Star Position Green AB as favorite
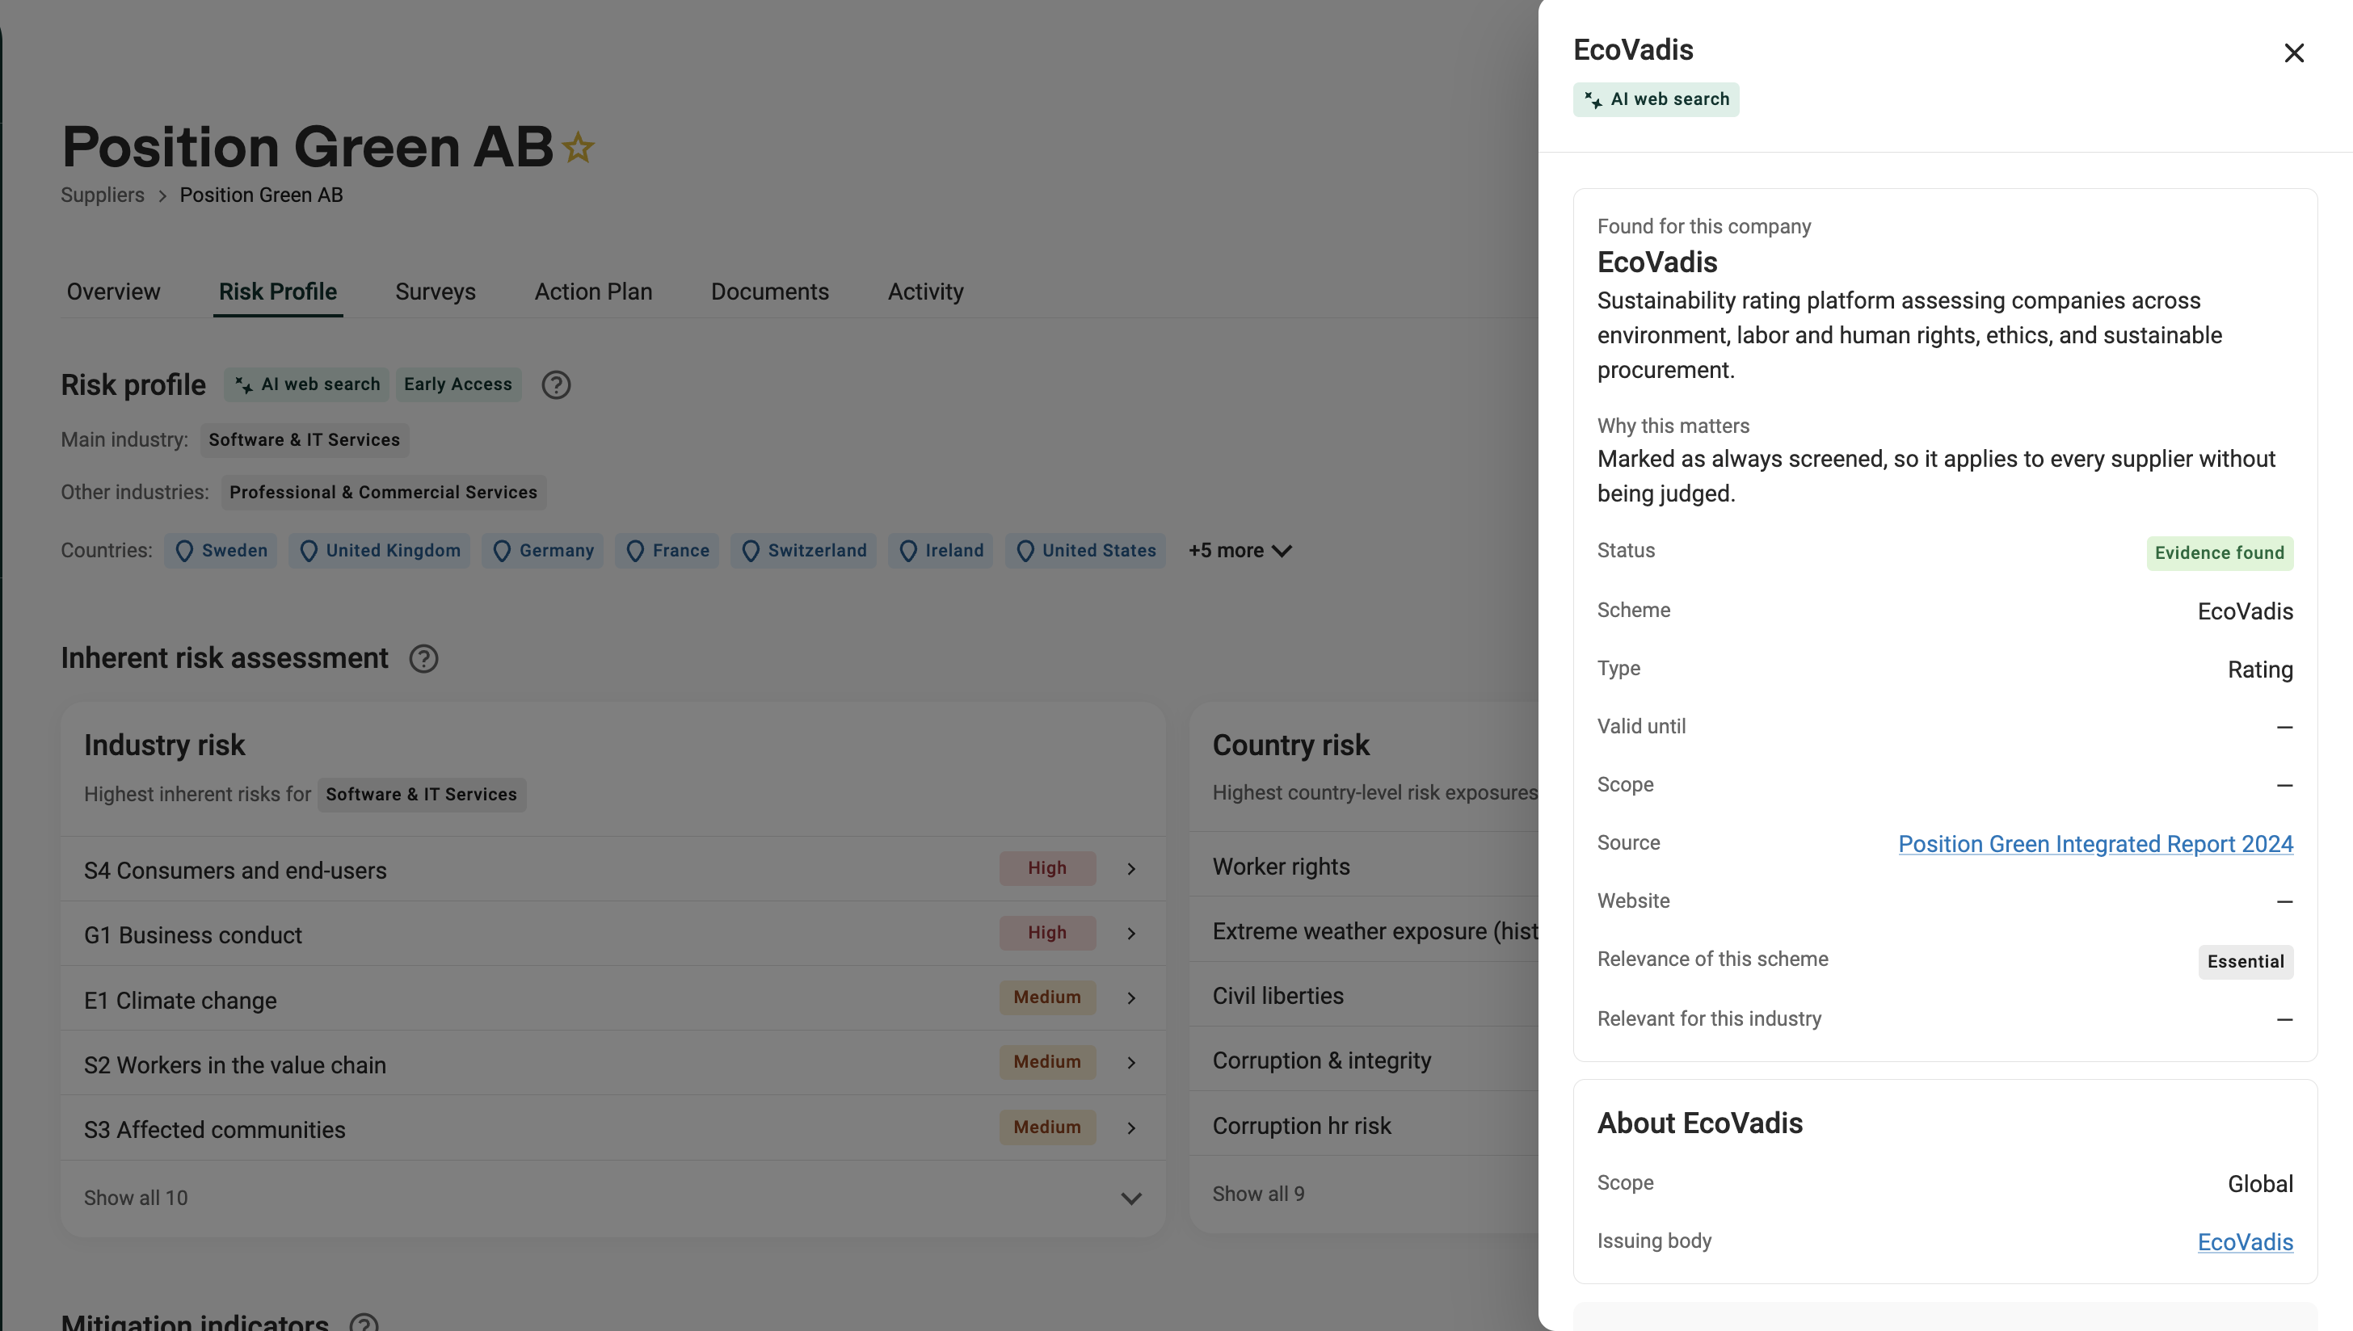The image size is (2353, 1331). pyautogui.click(x=578, y=148)
